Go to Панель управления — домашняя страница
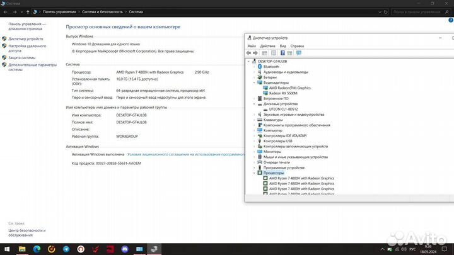This screenshot has width=454, height=255. pyautogui.click(x=27, y=26)
